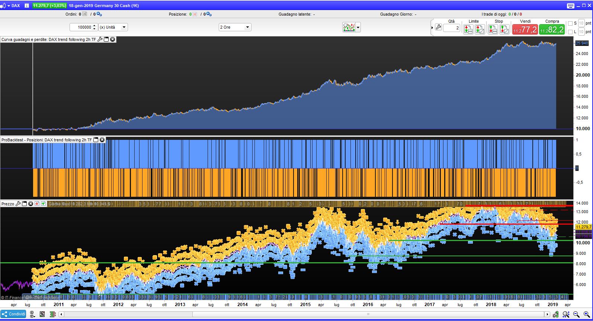Click the first Limite order icon
Image resolution: width=593 pixels, height=321 pixels.
[x=468, y=29]
